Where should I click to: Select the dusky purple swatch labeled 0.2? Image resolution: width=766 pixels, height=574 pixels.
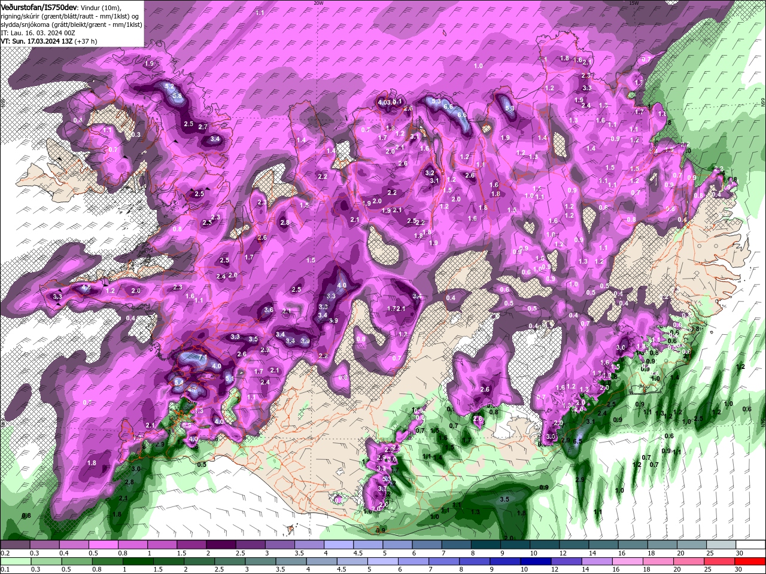(15, 545)
